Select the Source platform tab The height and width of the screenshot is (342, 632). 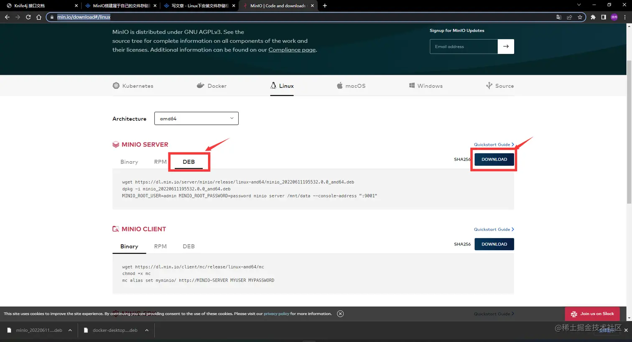pos(499,86)
